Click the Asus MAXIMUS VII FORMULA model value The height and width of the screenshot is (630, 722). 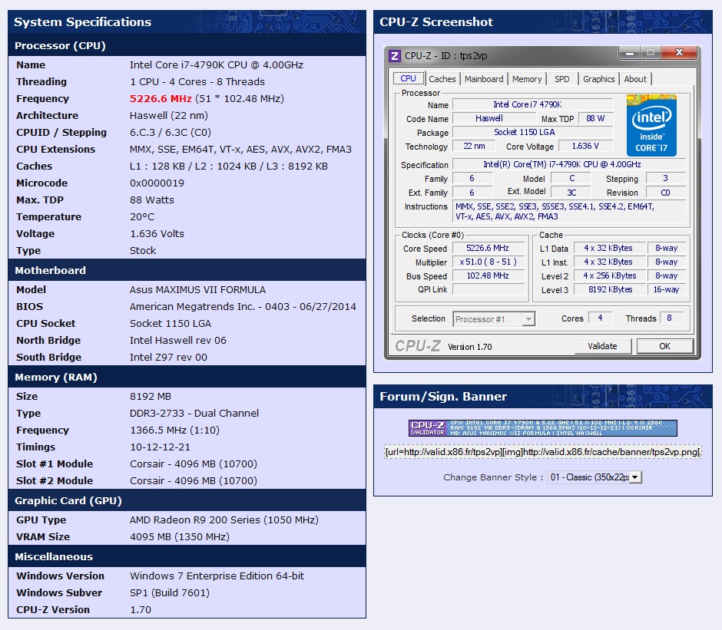(197, 290)
